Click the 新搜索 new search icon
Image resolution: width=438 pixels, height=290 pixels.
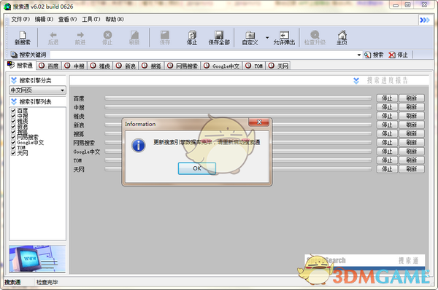coord(23,35)
